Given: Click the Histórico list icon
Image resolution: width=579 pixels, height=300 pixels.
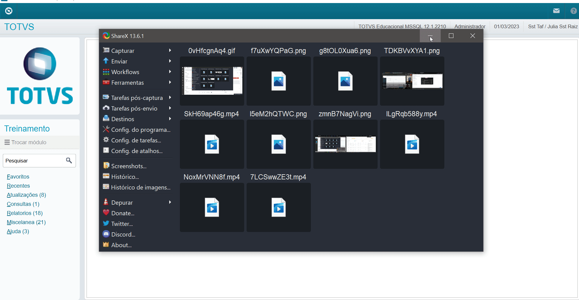Looking at the screenshot, I should pos(106,176).
